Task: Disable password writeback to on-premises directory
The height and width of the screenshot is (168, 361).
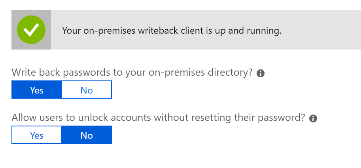Action: click(87, 90)
